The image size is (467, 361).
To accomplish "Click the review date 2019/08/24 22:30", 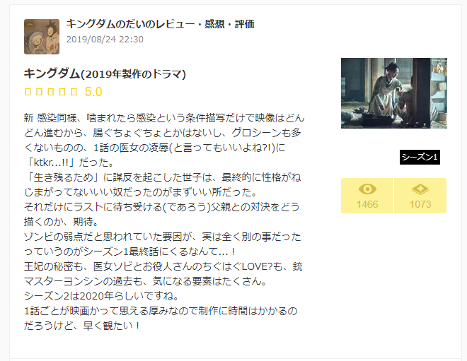I will pyautogui.click(x=105, y=40).
